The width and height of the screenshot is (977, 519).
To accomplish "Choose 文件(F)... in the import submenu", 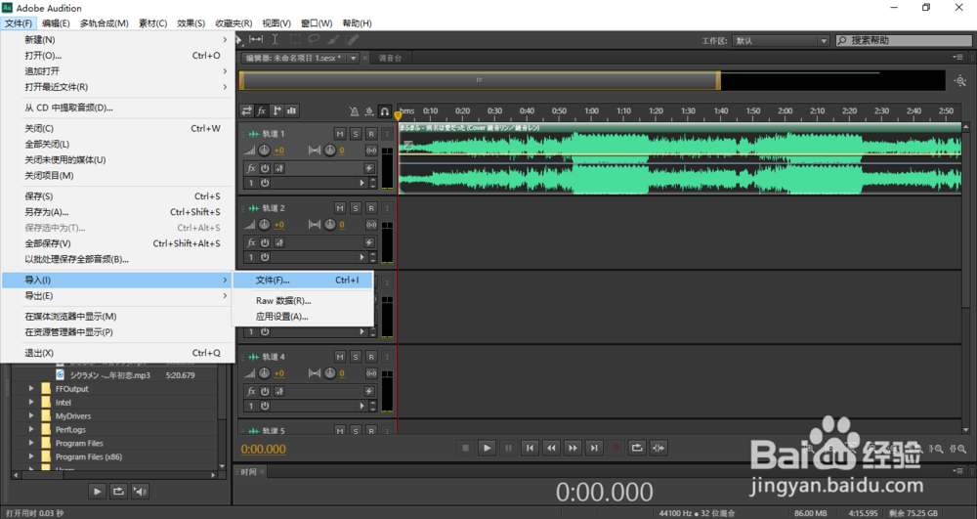I will pos(303,281).
